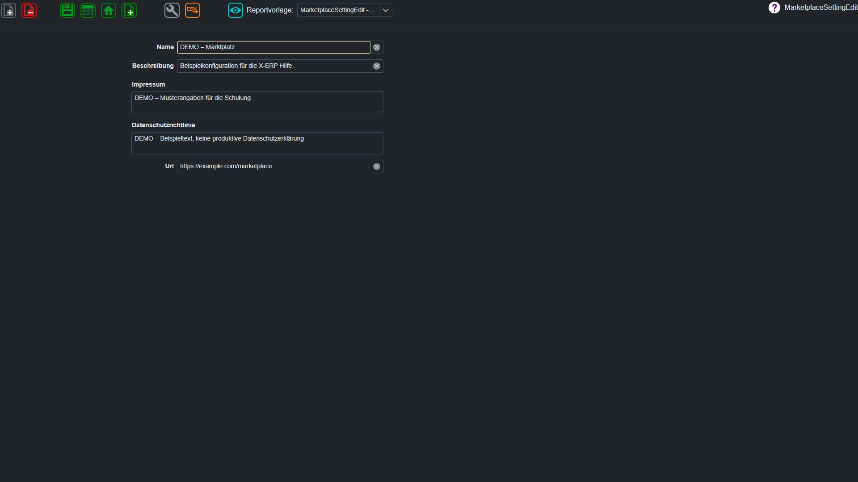
Task: Click the Reportvorlage label
Action: point(270,10)
